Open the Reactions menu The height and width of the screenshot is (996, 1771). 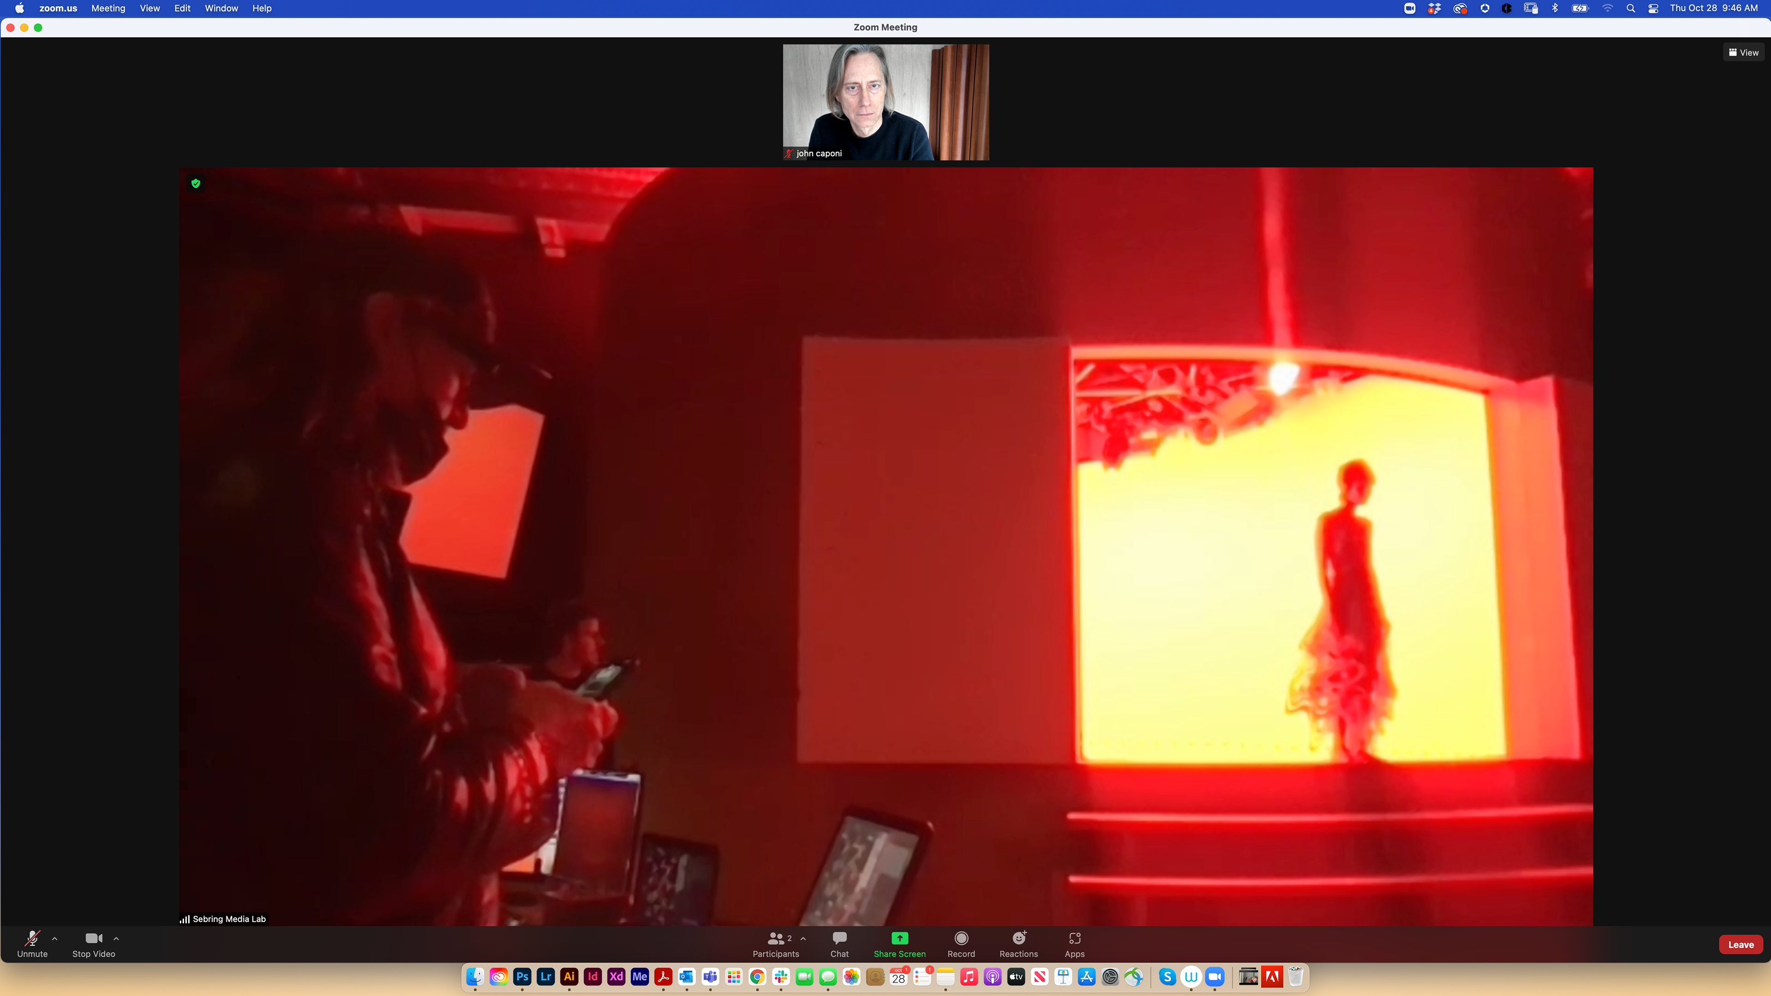click(x=1019, y=944)
